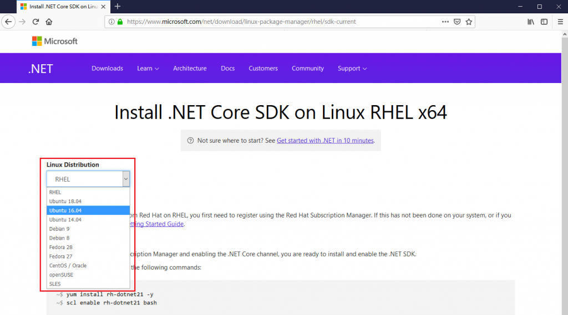Screen dimensions: 568x315
Task: Select RHEL from the distribution list
Action: 88,192
